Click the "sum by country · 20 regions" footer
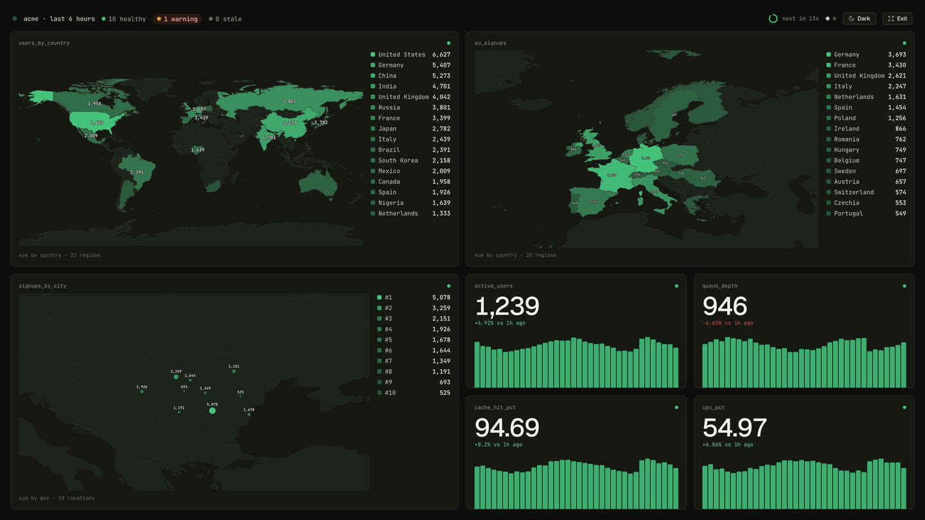The height and width of the screenshot is (520, 925). click(516, 255)
